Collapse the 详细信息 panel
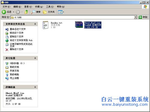 [x=35, y=87]
